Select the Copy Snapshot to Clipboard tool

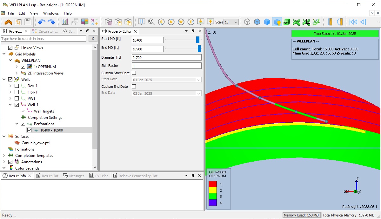pos(108,22)
